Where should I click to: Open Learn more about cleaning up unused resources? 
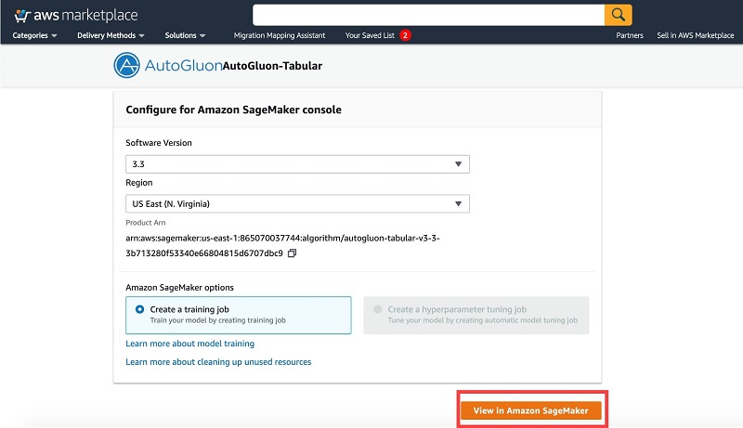pos(218,362)
